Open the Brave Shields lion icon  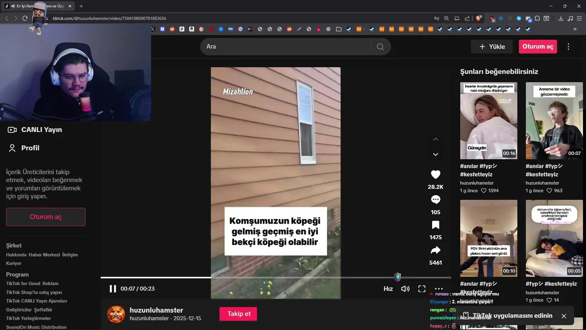479,18
